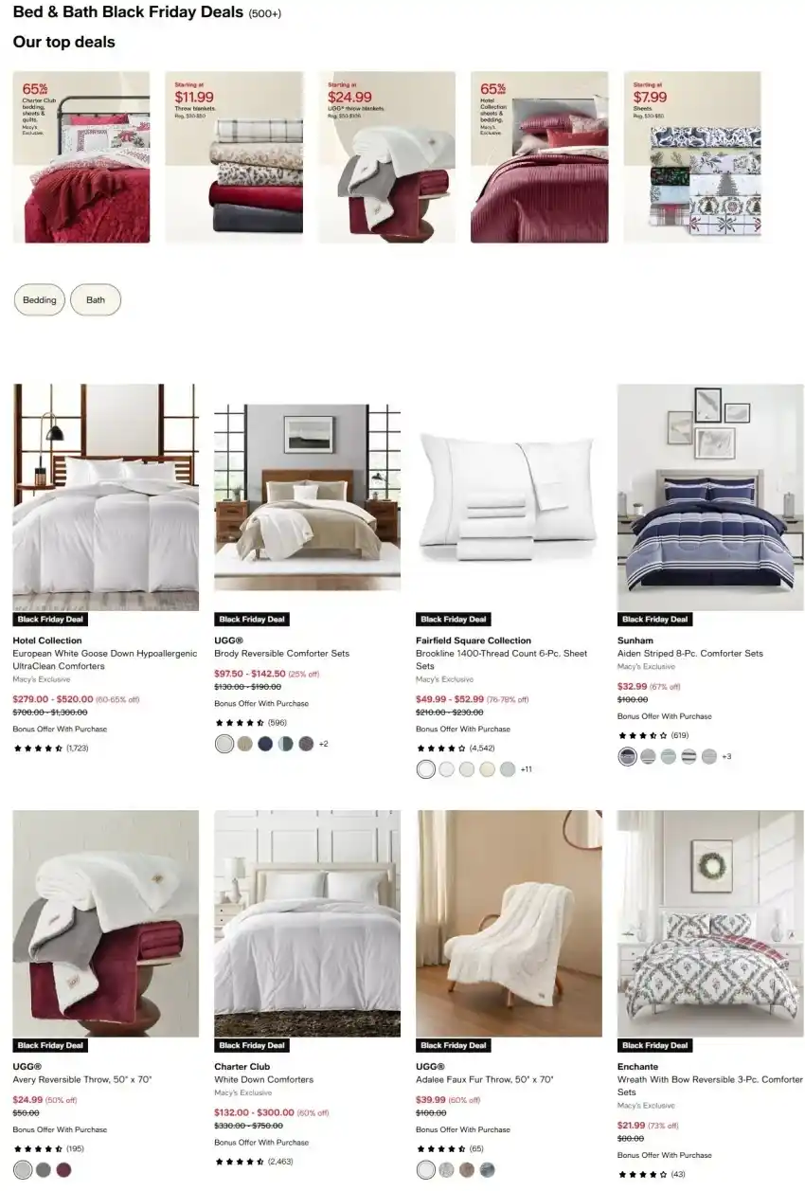Select the navy striped swatch for Sunham comforter
Image resolution: width=805 pixels, height=1191 pixels.
pos(627,756)
